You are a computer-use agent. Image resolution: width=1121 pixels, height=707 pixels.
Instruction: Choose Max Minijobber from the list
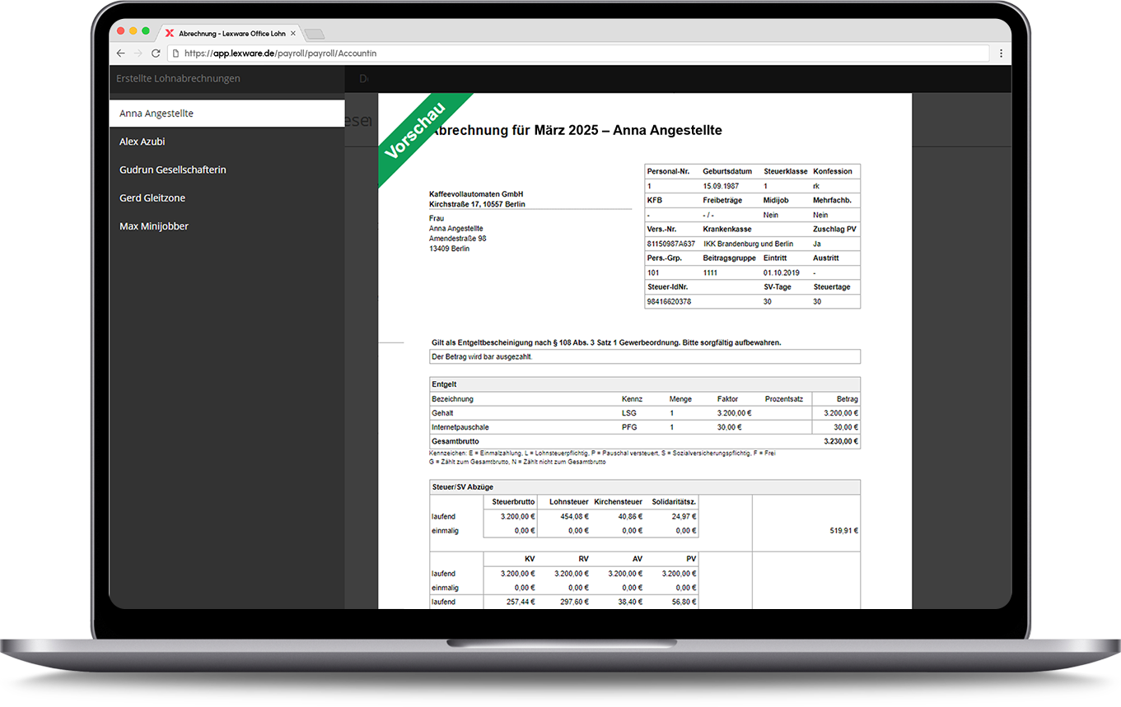[x=154, y=226]
